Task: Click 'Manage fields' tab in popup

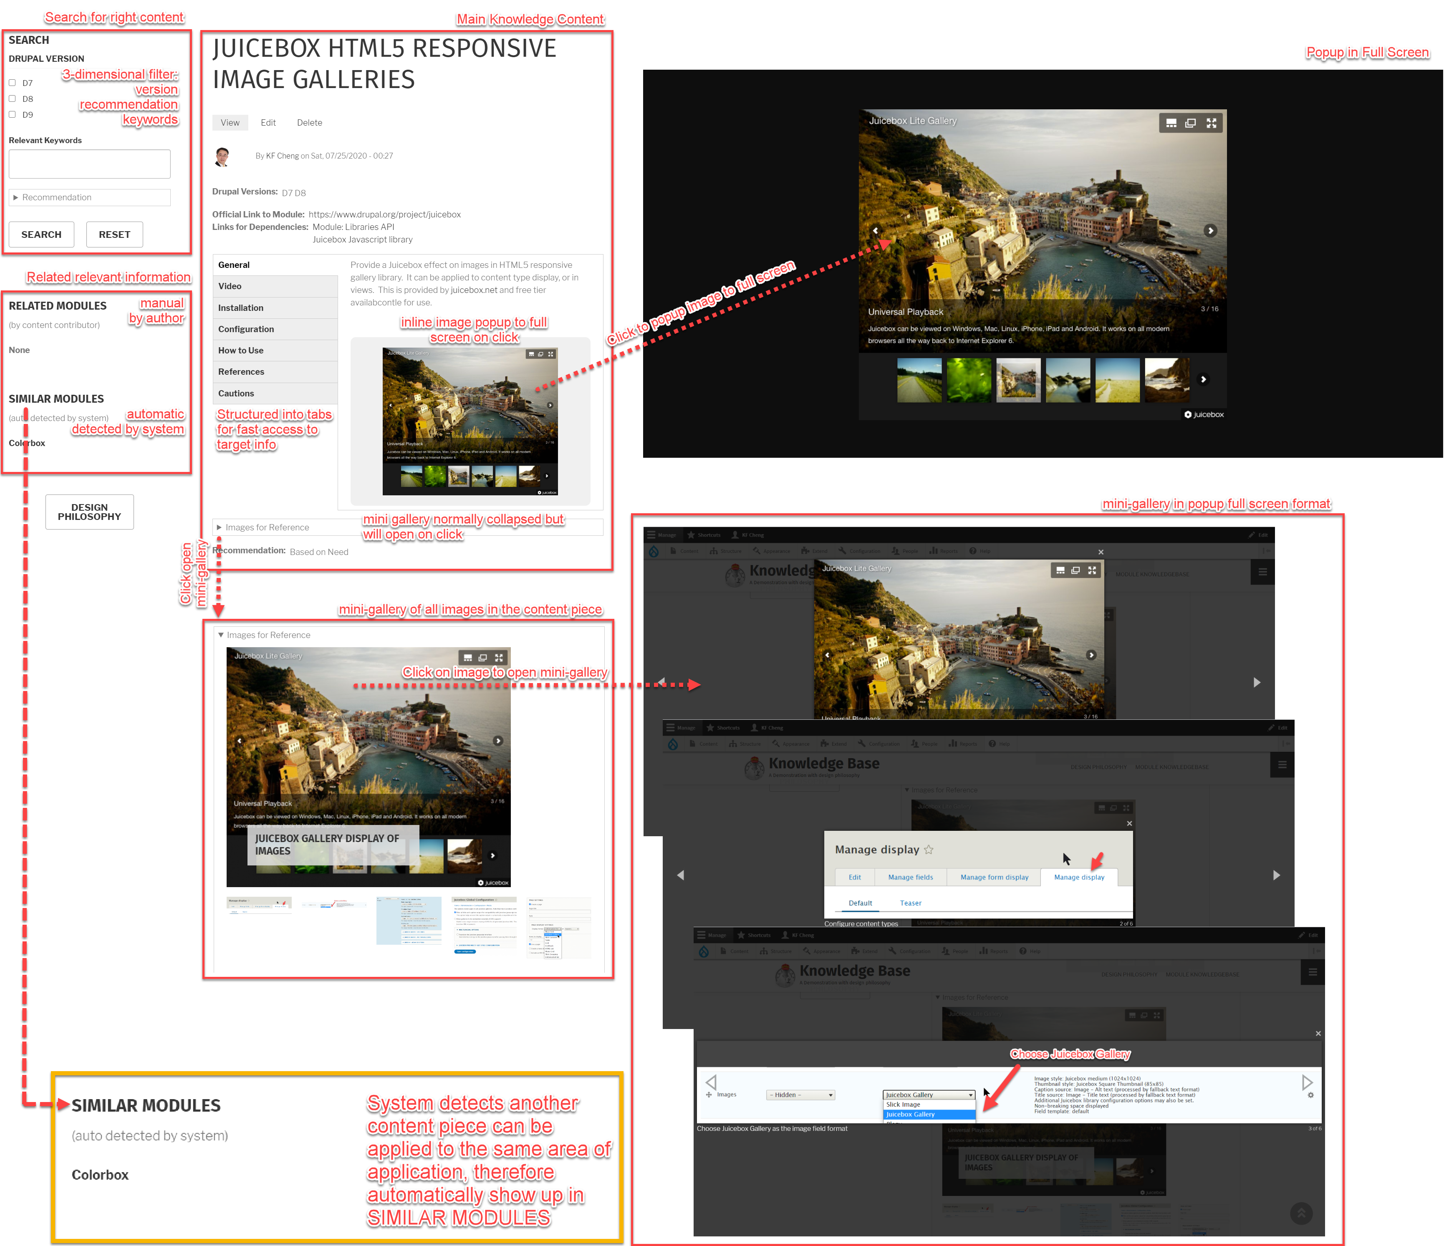Action: (x=910, y=878)
